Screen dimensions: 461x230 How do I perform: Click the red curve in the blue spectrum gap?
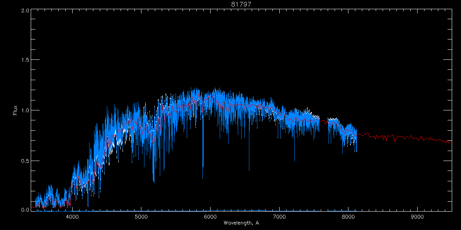323,121
